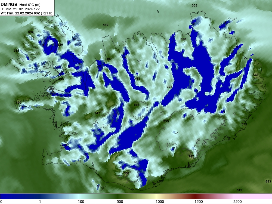Select the 532 value in the Westfjords
Viewport: 272px width, 204px height.
pyautogui.click(x=31, y=32)
